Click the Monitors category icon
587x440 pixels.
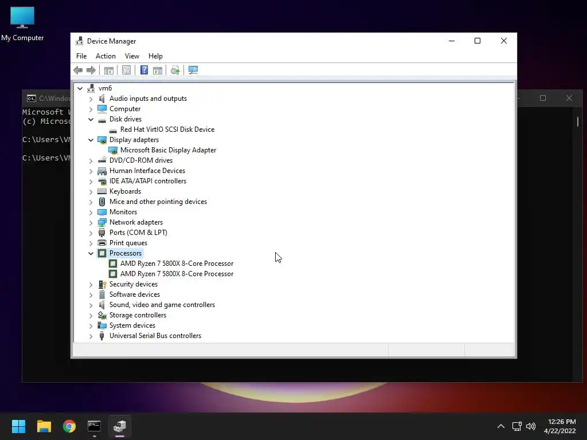coord(102,212)
